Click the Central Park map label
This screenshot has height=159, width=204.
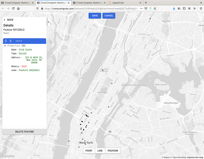click(102, 92)
